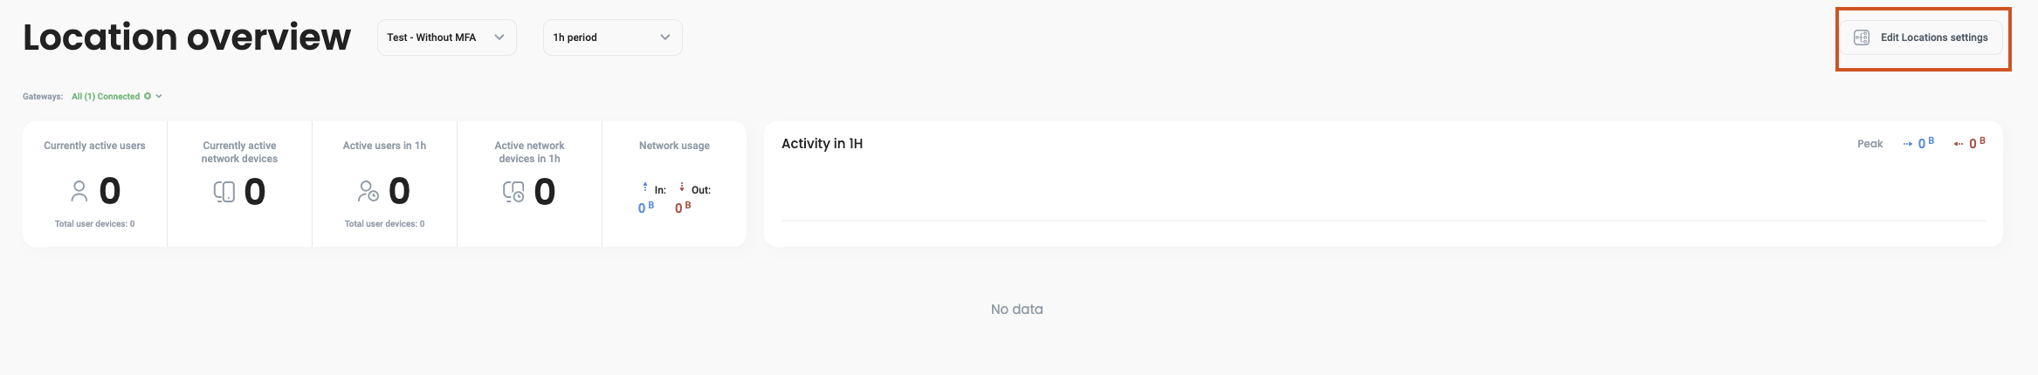Click the green gateway connection status circle
Image resolution: width=2038 pixels, height=375 pixels.
pos(148,97)
